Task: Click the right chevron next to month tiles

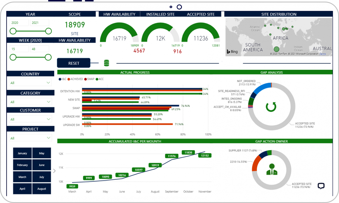Action: (54, 171)
